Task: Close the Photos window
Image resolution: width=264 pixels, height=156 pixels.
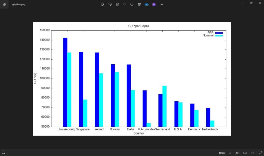Action: 260,3
